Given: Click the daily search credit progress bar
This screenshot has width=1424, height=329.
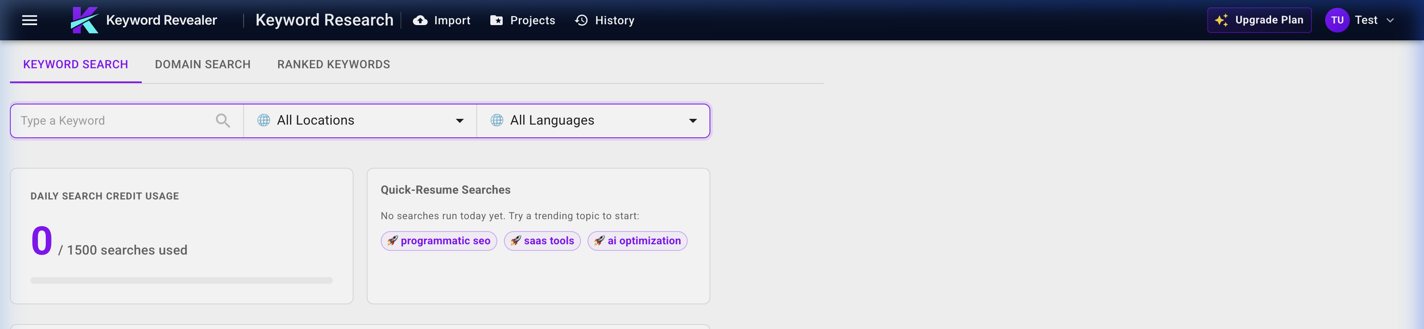Looking at the screenshot, I should point(181,280).
